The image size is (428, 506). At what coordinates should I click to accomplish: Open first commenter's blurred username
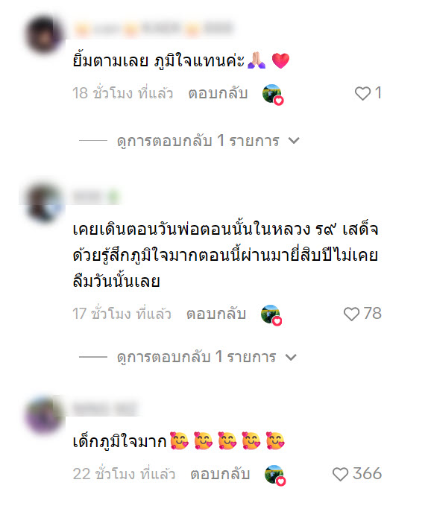click(x=154, y=28)
